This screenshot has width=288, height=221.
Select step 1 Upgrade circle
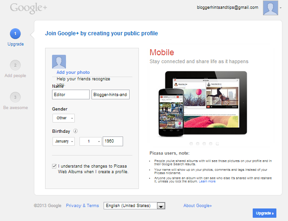tap(15, 33)
